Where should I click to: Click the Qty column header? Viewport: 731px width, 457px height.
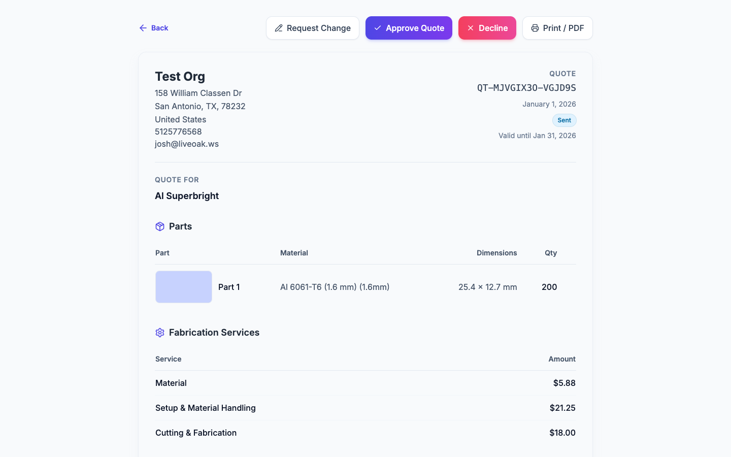[551, 253]
